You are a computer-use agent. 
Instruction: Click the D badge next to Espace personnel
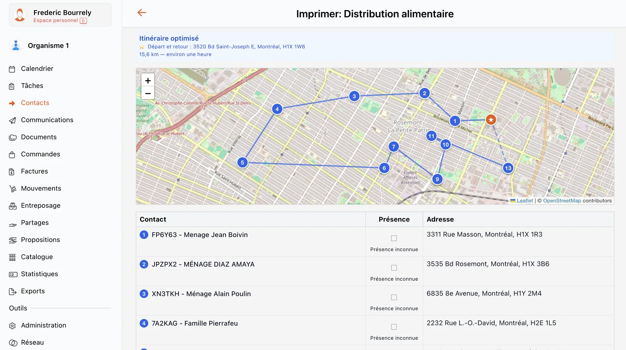(83, 21)
